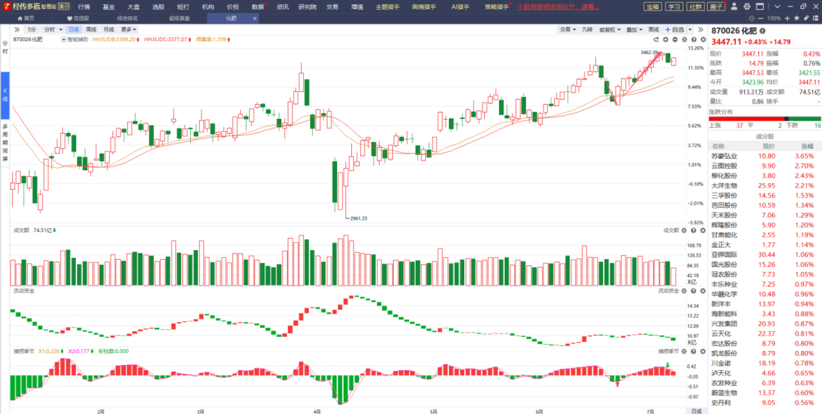Open the 基金 menu
The height and width of the screenshot is (414, 822).
point(109,6)
